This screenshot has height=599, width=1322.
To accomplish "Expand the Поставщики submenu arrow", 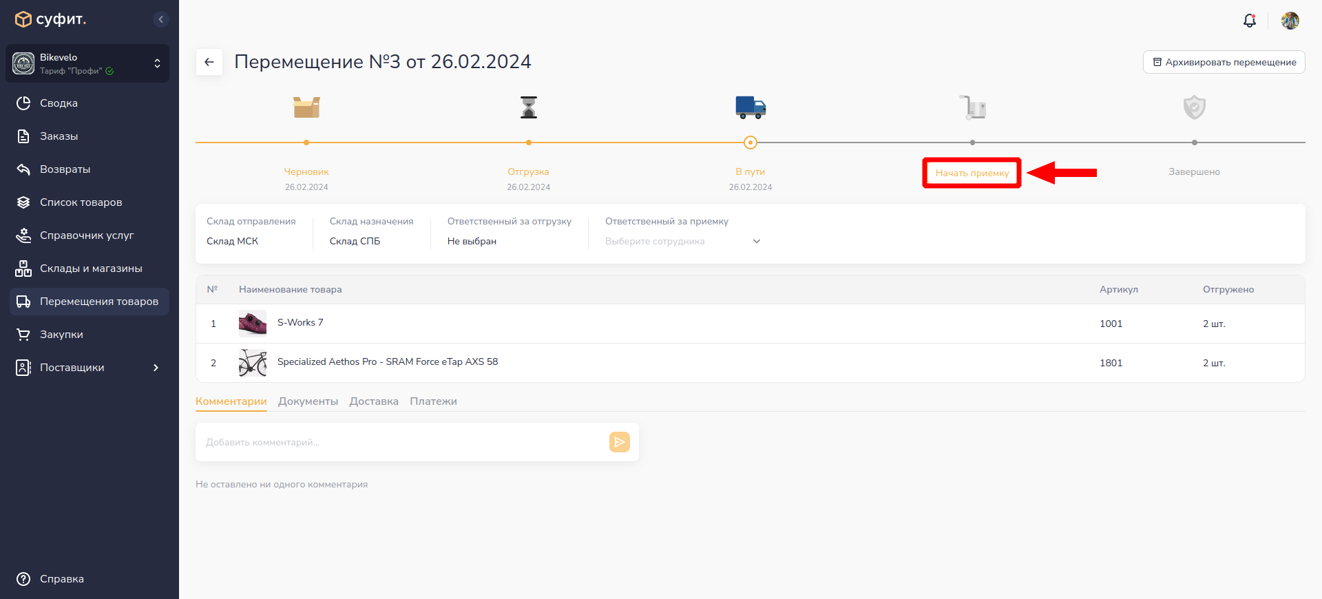I will [156, 368].
